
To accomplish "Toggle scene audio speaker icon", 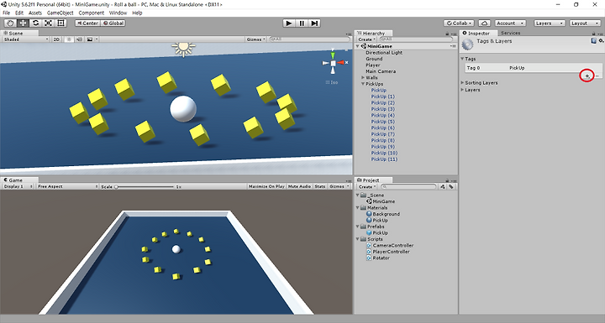I will coord(79,39).
